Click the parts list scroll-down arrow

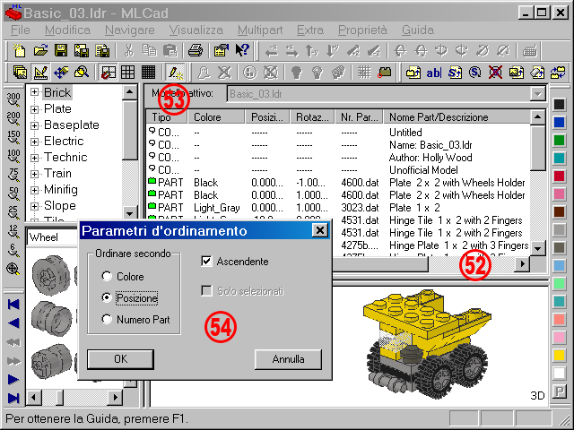coord(537,249)
